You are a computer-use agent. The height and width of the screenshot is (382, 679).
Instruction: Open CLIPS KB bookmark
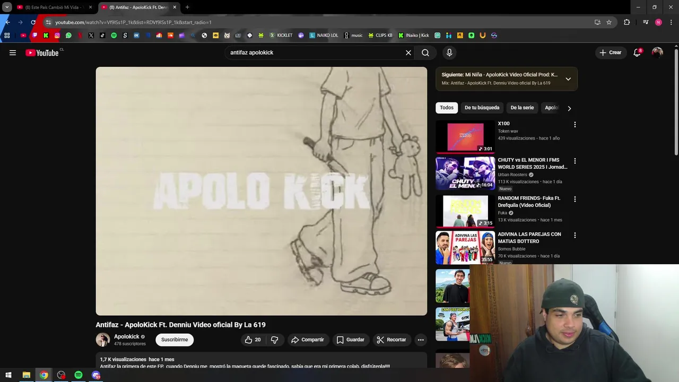[x=380, y=36]
